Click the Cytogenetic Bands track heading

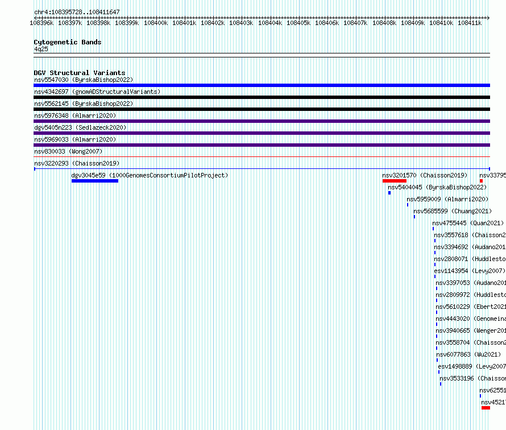[68, 42]
